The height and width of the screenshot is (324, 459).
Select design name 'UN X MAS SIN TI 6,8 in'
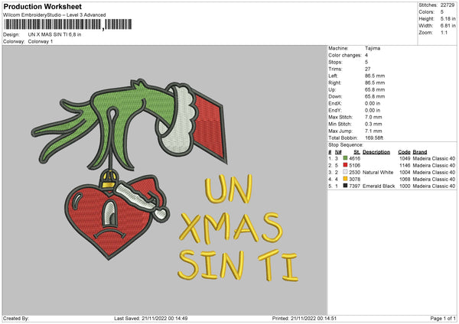(55, 34)
